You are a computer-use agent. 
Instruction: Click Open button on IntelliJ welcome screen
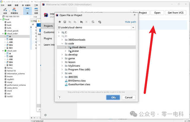(x=157, y=12)
